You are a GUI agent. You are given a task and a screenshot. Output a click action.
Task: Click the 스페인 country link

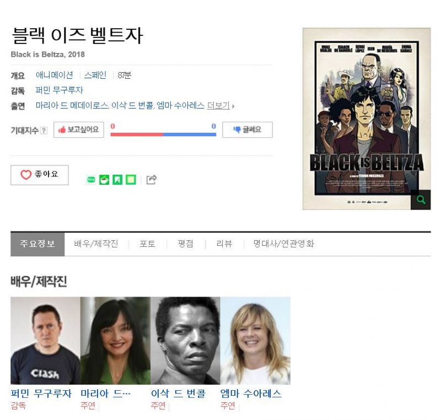point(95,75)
